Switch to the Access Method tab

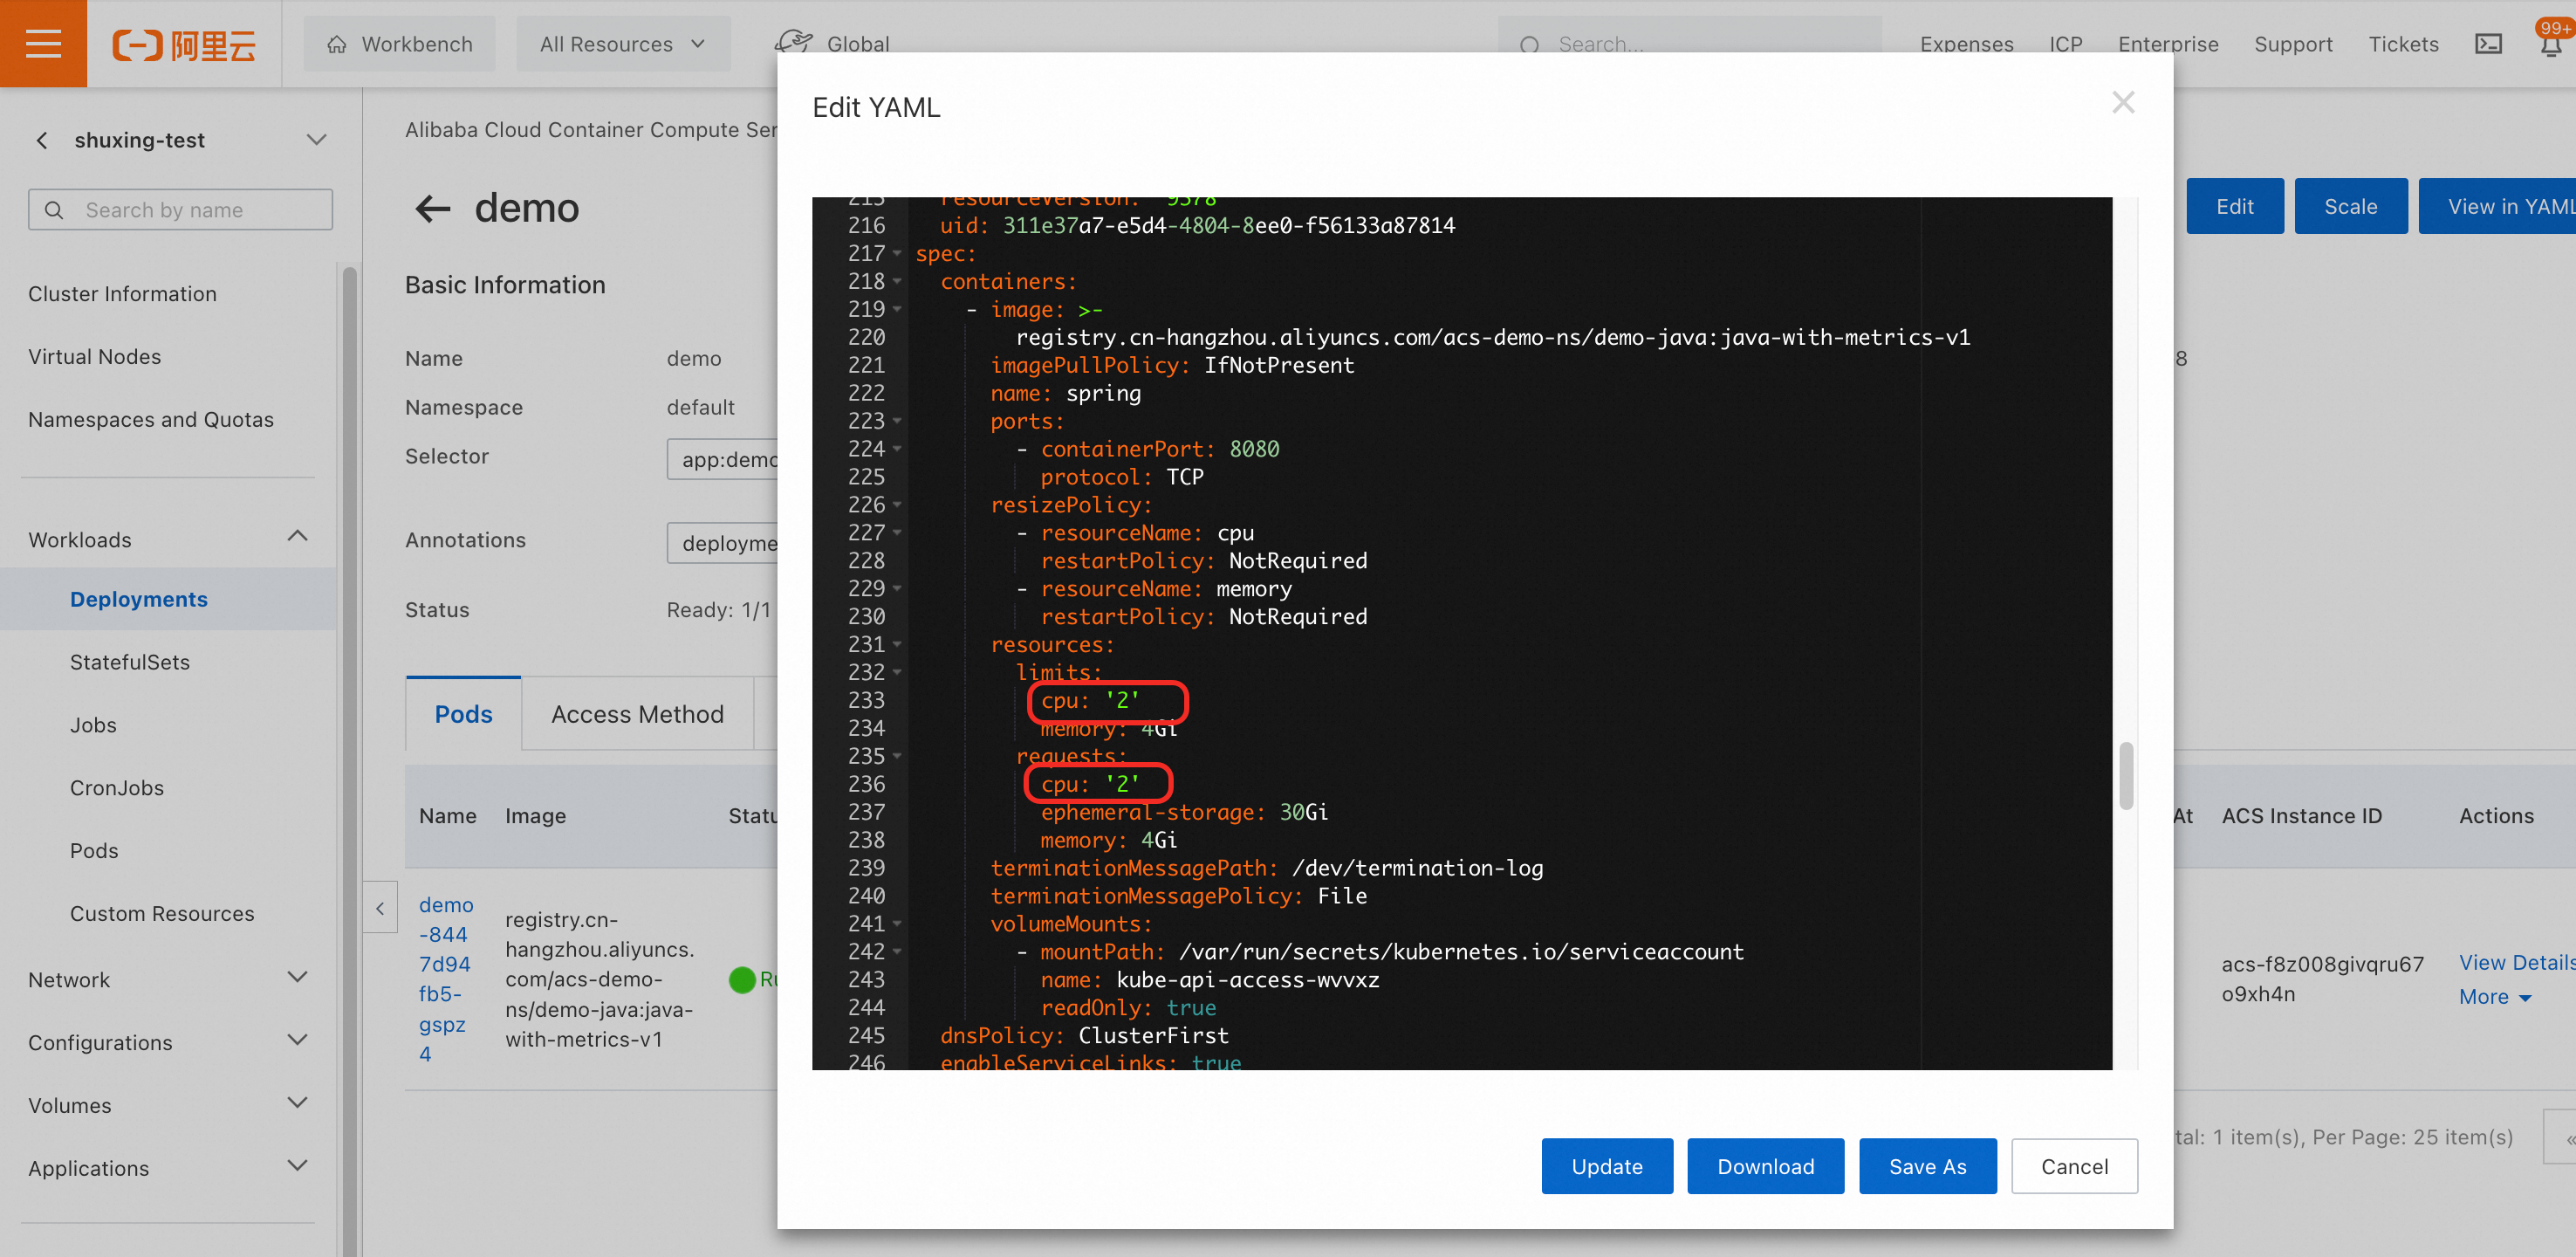click(637, 714)
